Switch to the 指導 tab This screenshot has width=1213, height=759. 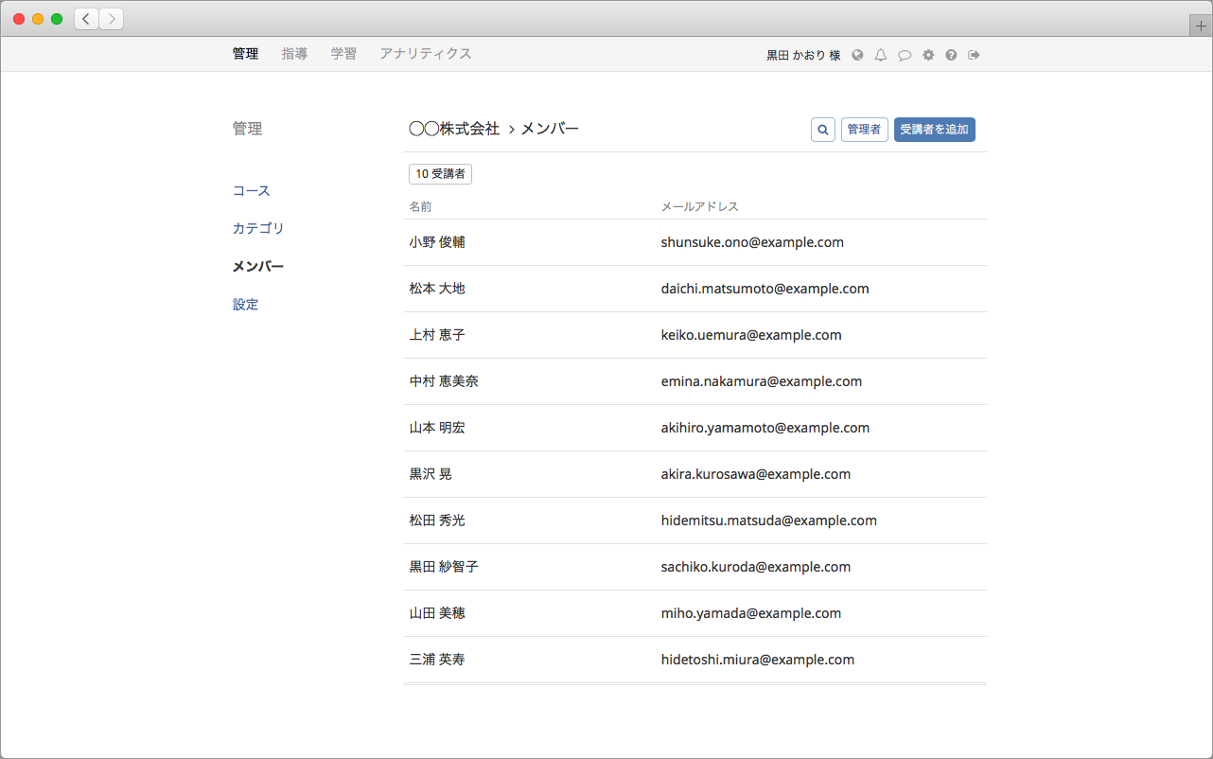tap(294, 54)
